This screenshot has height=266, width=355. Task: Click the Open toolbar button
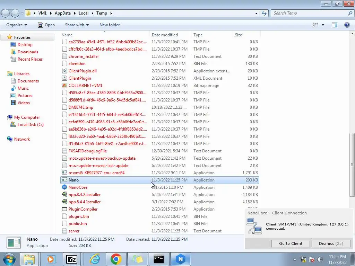coord(46,25)
